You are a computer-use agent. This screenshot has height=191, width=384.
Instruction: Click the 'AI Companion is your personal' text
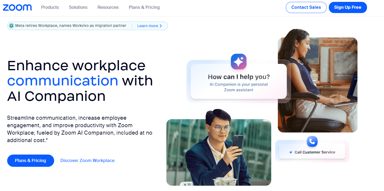(x=239, y=84)
